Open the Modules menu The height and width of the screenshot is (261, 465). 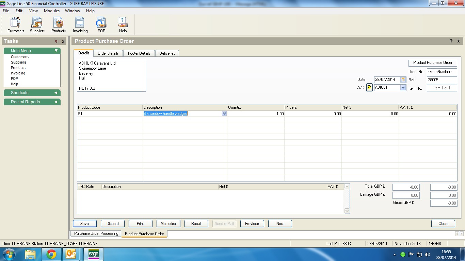[x=52, y=11]
